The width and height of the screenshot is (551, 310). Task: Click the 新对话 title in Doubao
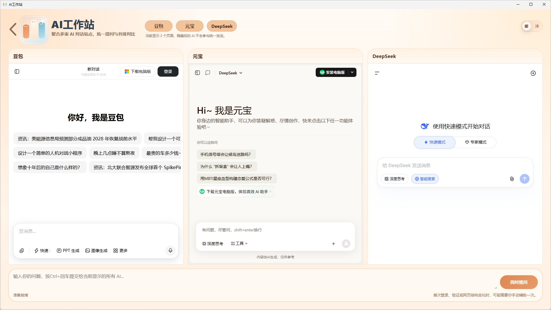pos(94,69)
